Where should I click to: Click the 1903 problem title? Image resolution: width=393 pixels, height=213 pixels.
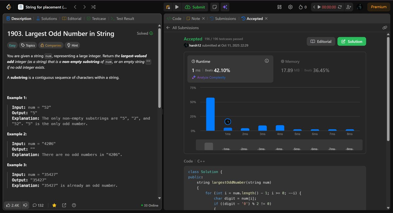(61, 33)
